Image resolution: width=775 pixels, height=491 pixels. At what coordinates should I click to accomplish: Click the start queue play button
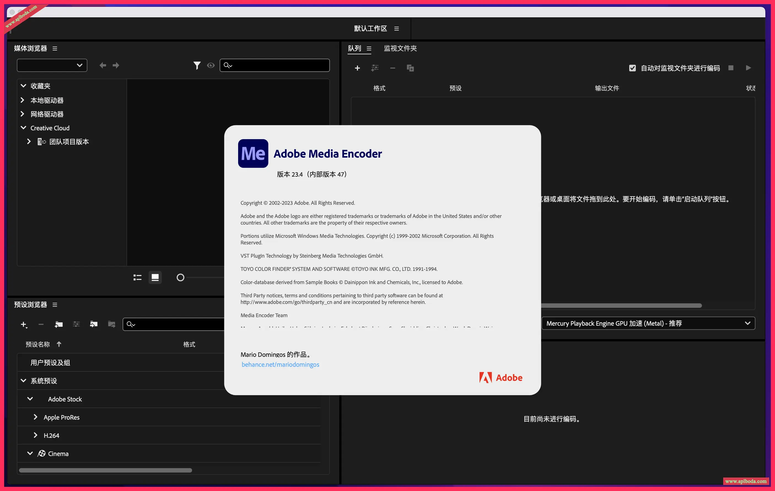pos(748,68)
